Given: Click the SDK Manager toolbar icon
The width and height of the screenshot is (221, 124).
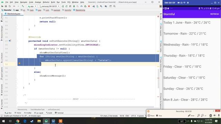Looking at the screenshot, I should (x=101, y=6).
